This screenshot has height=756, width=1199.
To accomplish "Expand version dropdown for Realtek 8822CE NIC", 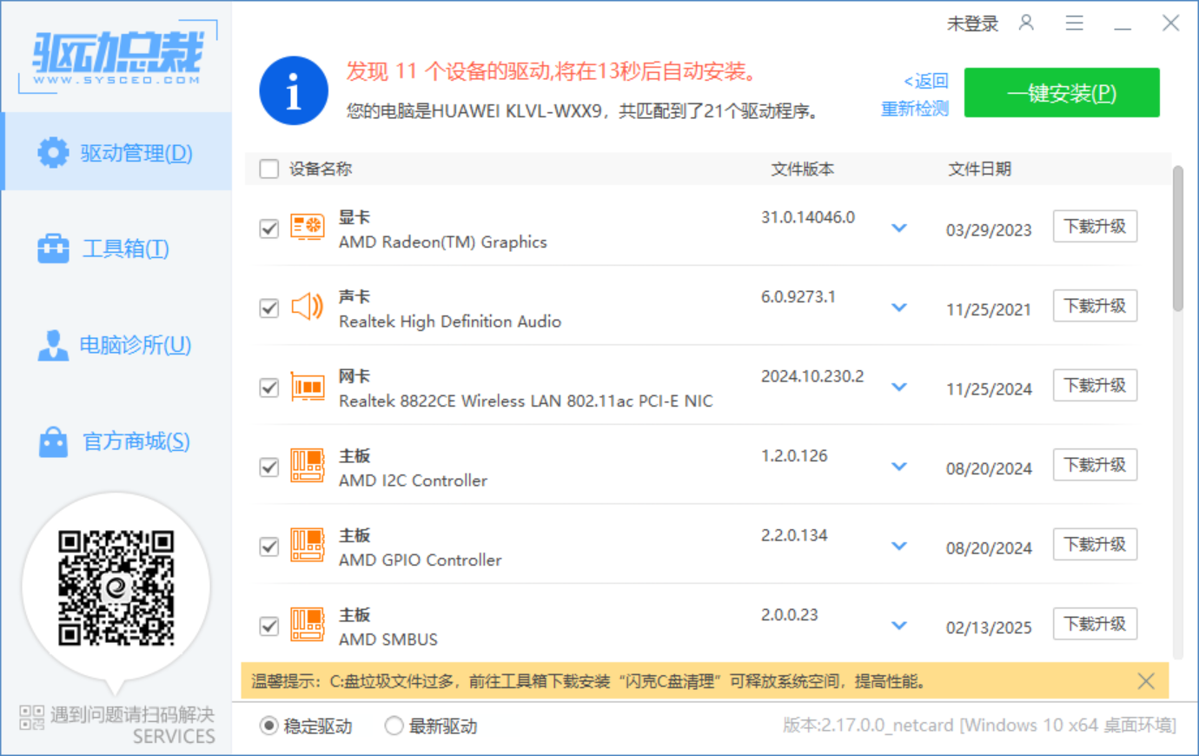I will (899, 387).
